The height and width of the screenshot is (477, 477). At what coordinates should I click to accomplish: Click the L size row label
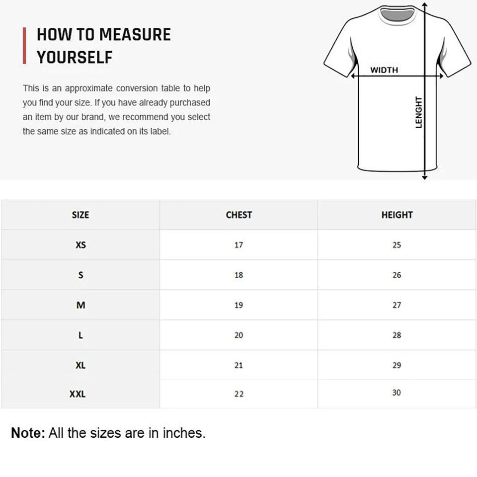coord(80,335)
